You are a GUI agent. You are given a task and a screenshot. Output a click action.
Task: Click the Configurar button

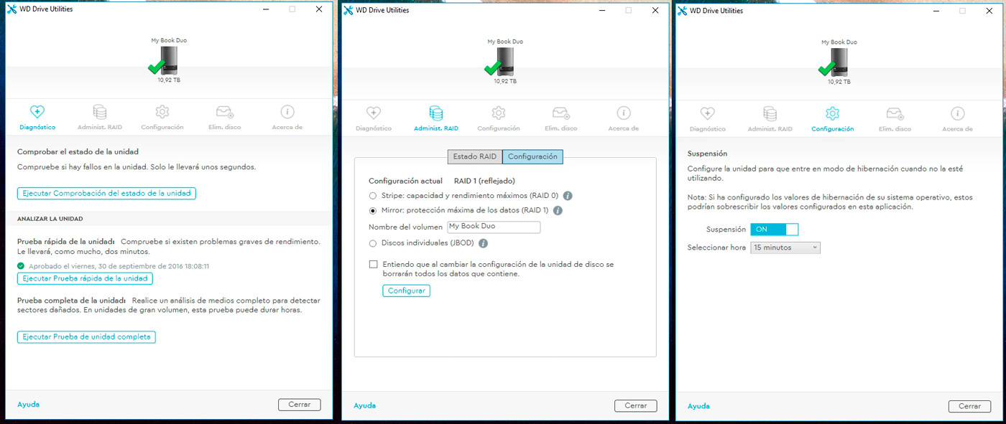click(x=406, y=291)
